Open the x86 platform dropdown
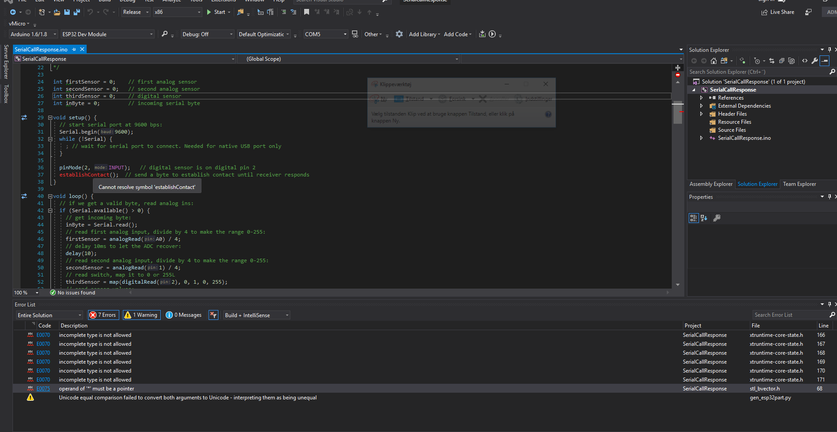Viewport: 837px width, 432px height. click(x=178, y=12)
